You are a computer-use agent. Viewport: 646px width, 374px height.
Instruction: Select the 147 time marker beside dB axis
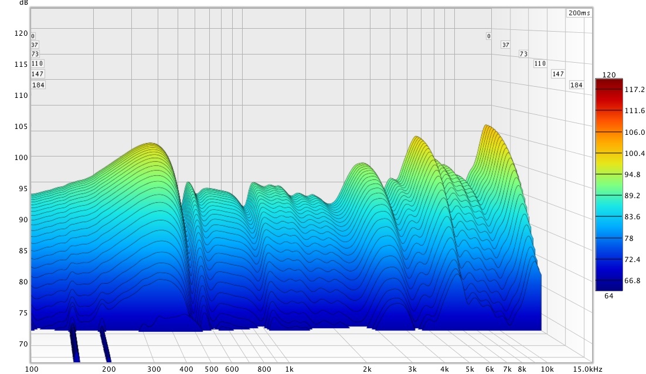point(38,74)
